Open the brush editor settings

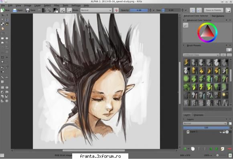[63, 10]
